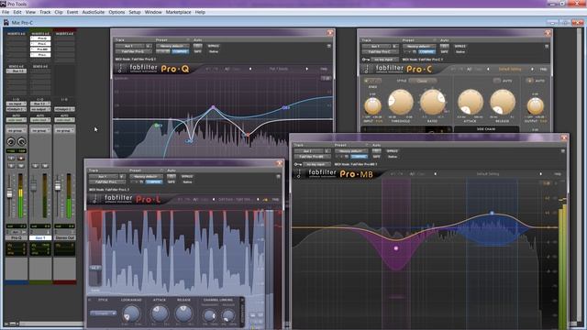This screenshot has height=330, width=587.
Task: Click the SIDE CHAIN button in Pro-C
Action: 486,129
